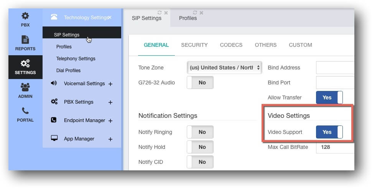Click the Technology Settings header text
The image size is (372, 188).
click(x=86, y=17)
